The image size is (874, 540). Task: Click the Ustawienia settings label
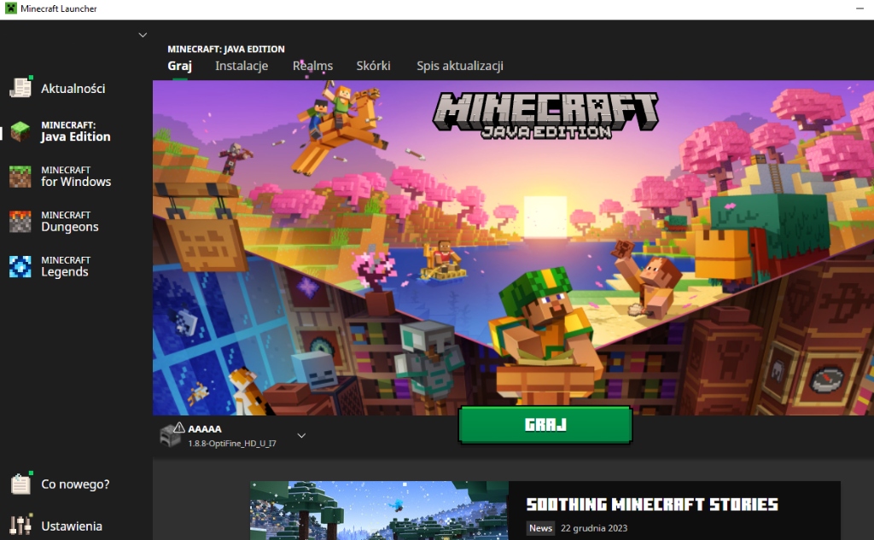click(72, 526)
